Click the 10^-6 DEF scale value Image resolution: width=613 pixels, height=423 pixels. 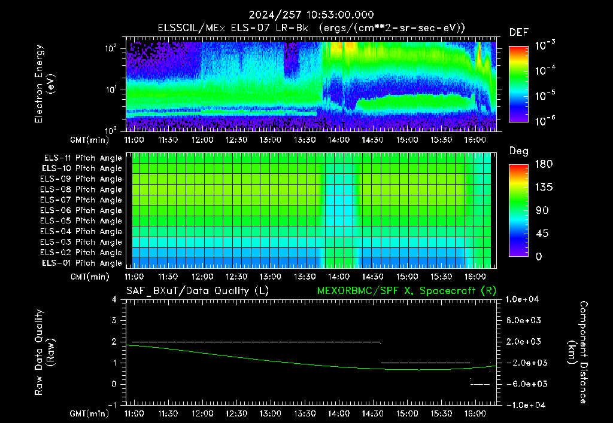[x=545, y=121]
